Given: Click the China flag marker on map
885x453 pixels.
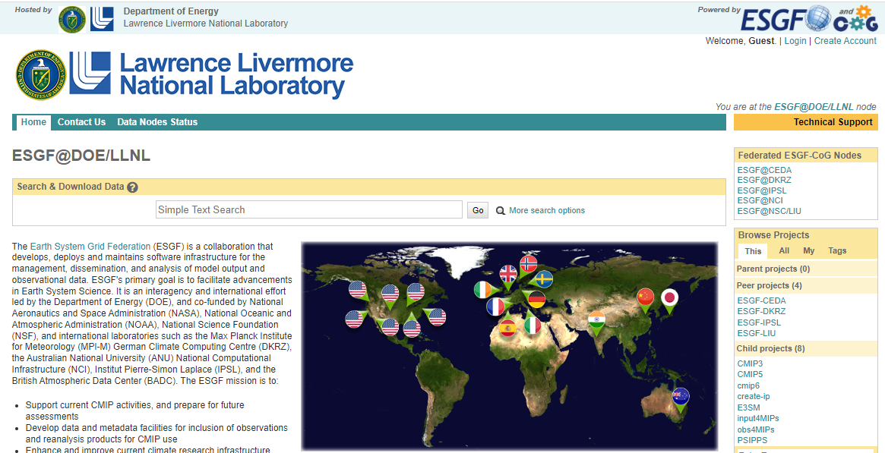Looking at the screenshot, I should click(645, 297).
